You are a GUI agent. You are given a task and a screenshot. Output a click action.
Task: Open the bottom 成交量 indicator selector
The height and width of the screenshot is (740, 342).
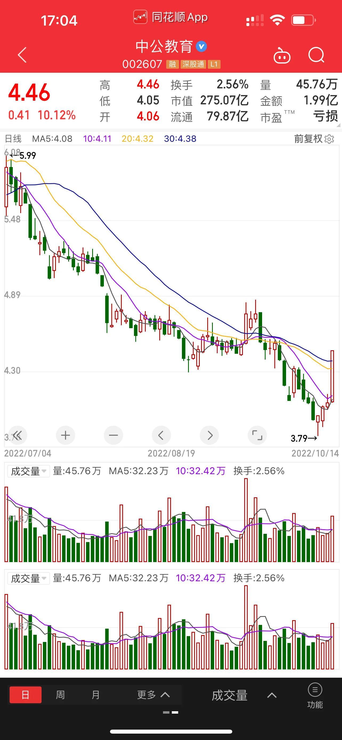(244, 696)
